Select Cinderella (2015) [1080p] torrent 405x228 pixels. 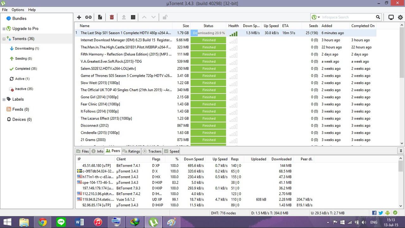(x=100, y=133)
